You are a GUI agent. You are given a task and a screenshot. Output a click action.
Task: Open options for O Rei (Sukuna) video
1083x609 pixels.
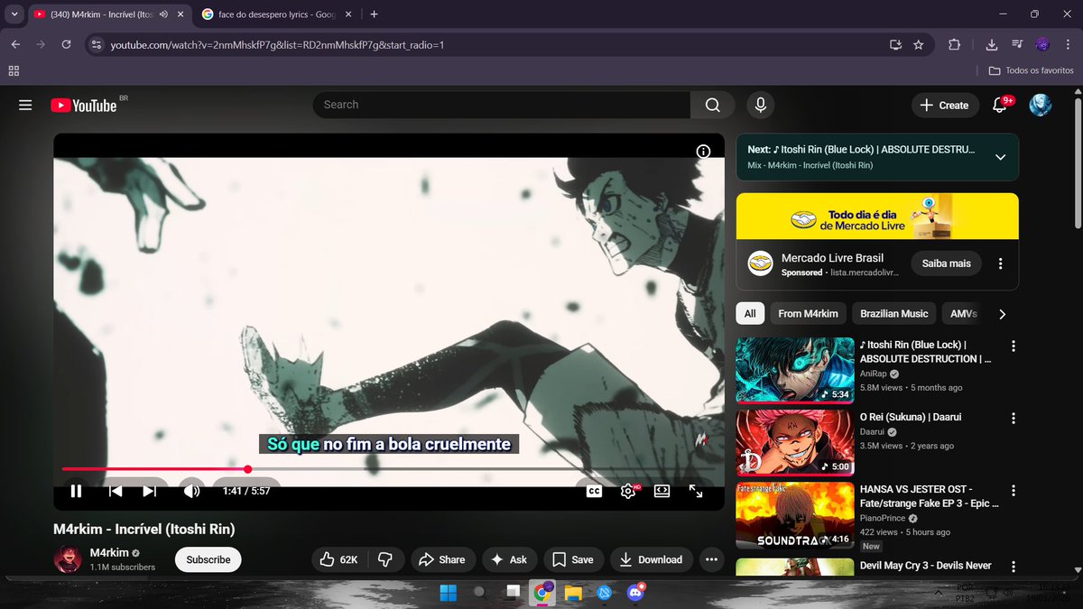point(1014,419)
